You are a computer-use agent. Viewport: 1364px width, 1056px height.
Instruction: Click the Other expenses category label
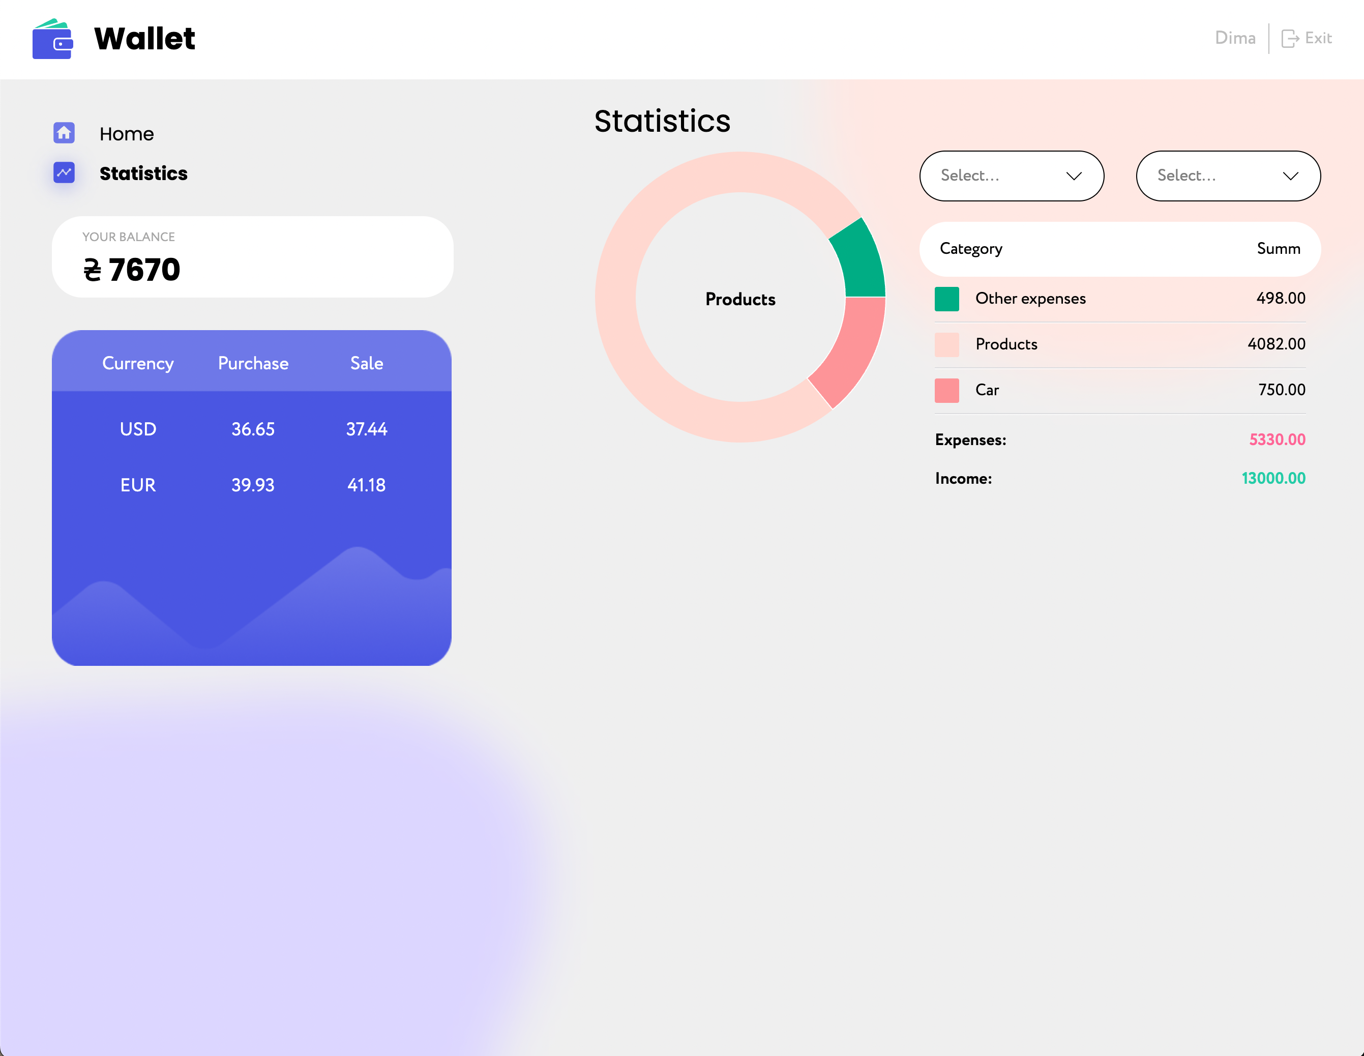(x=1030, y=299)
